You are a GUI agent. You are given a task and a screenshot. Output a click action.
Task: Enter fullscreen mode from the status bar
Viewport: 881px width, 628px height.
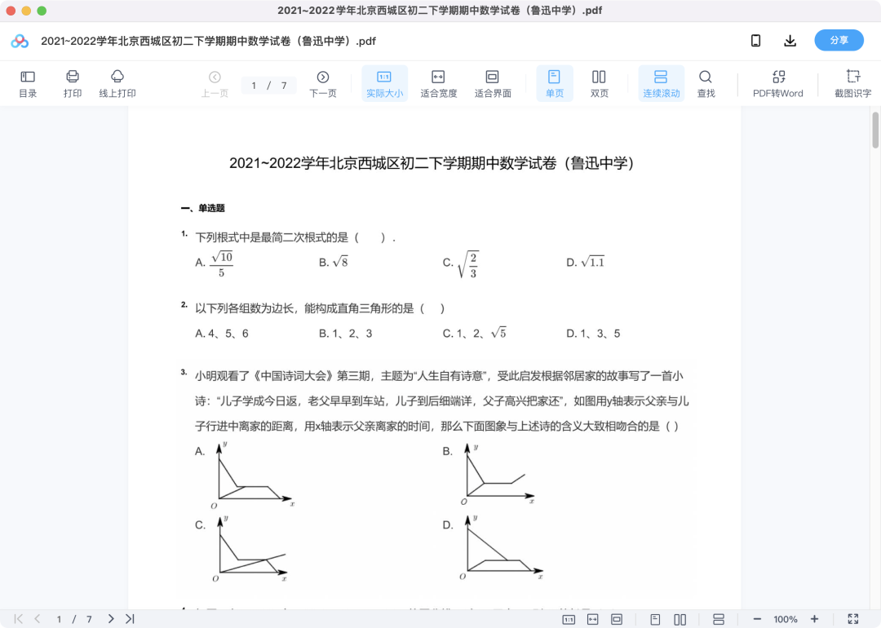pyautogui.click(x=853, y=619)
